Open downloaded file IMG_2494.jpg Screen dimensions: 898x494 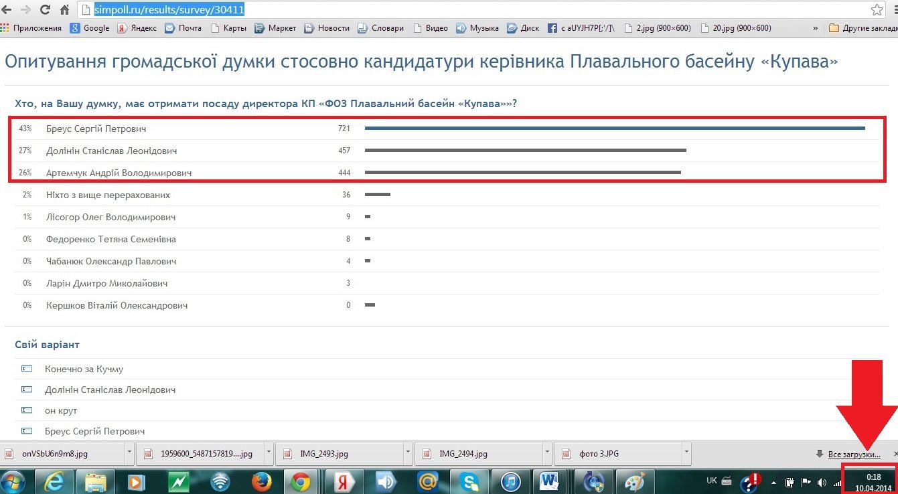coord(480,454)
